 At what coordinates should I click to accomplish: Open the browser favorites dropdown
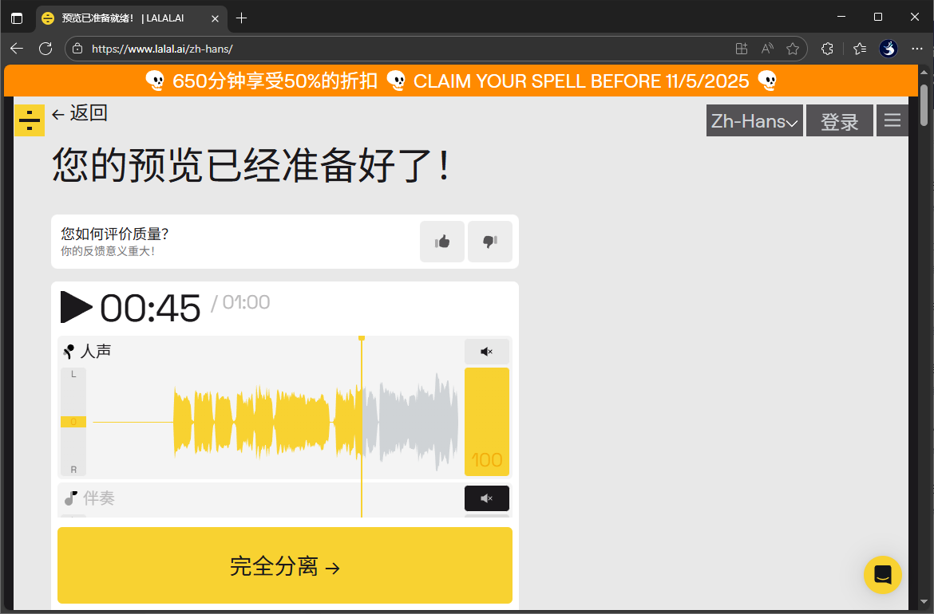click(858, 49)
